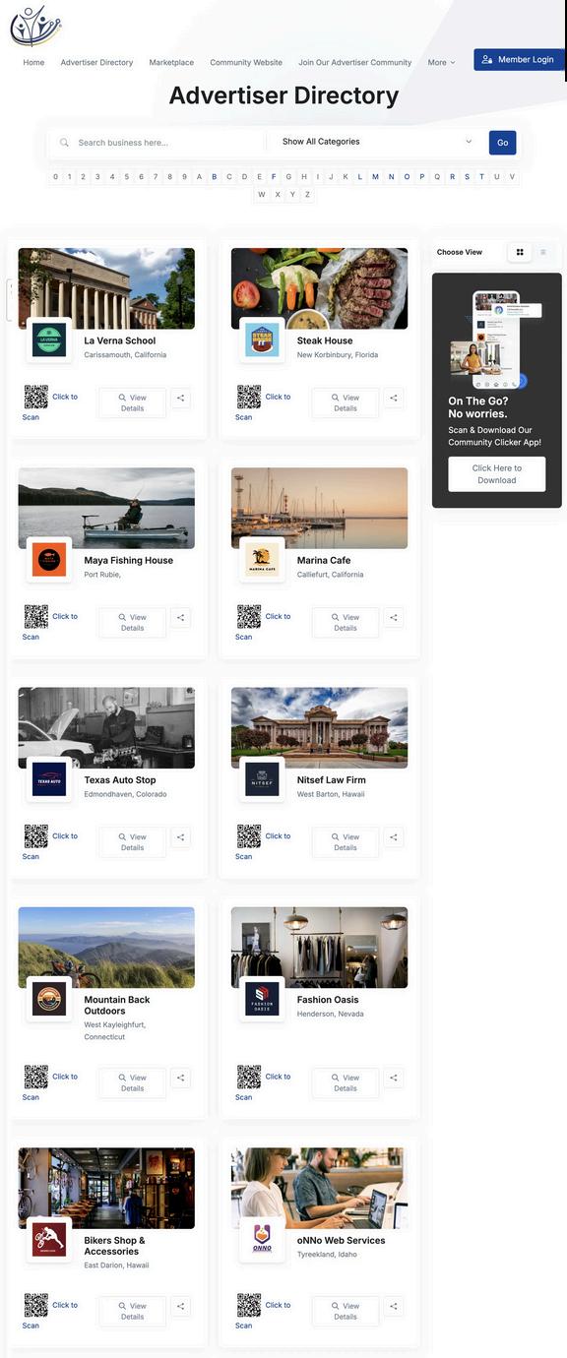Go to Community Website page

tap(246, 62)
